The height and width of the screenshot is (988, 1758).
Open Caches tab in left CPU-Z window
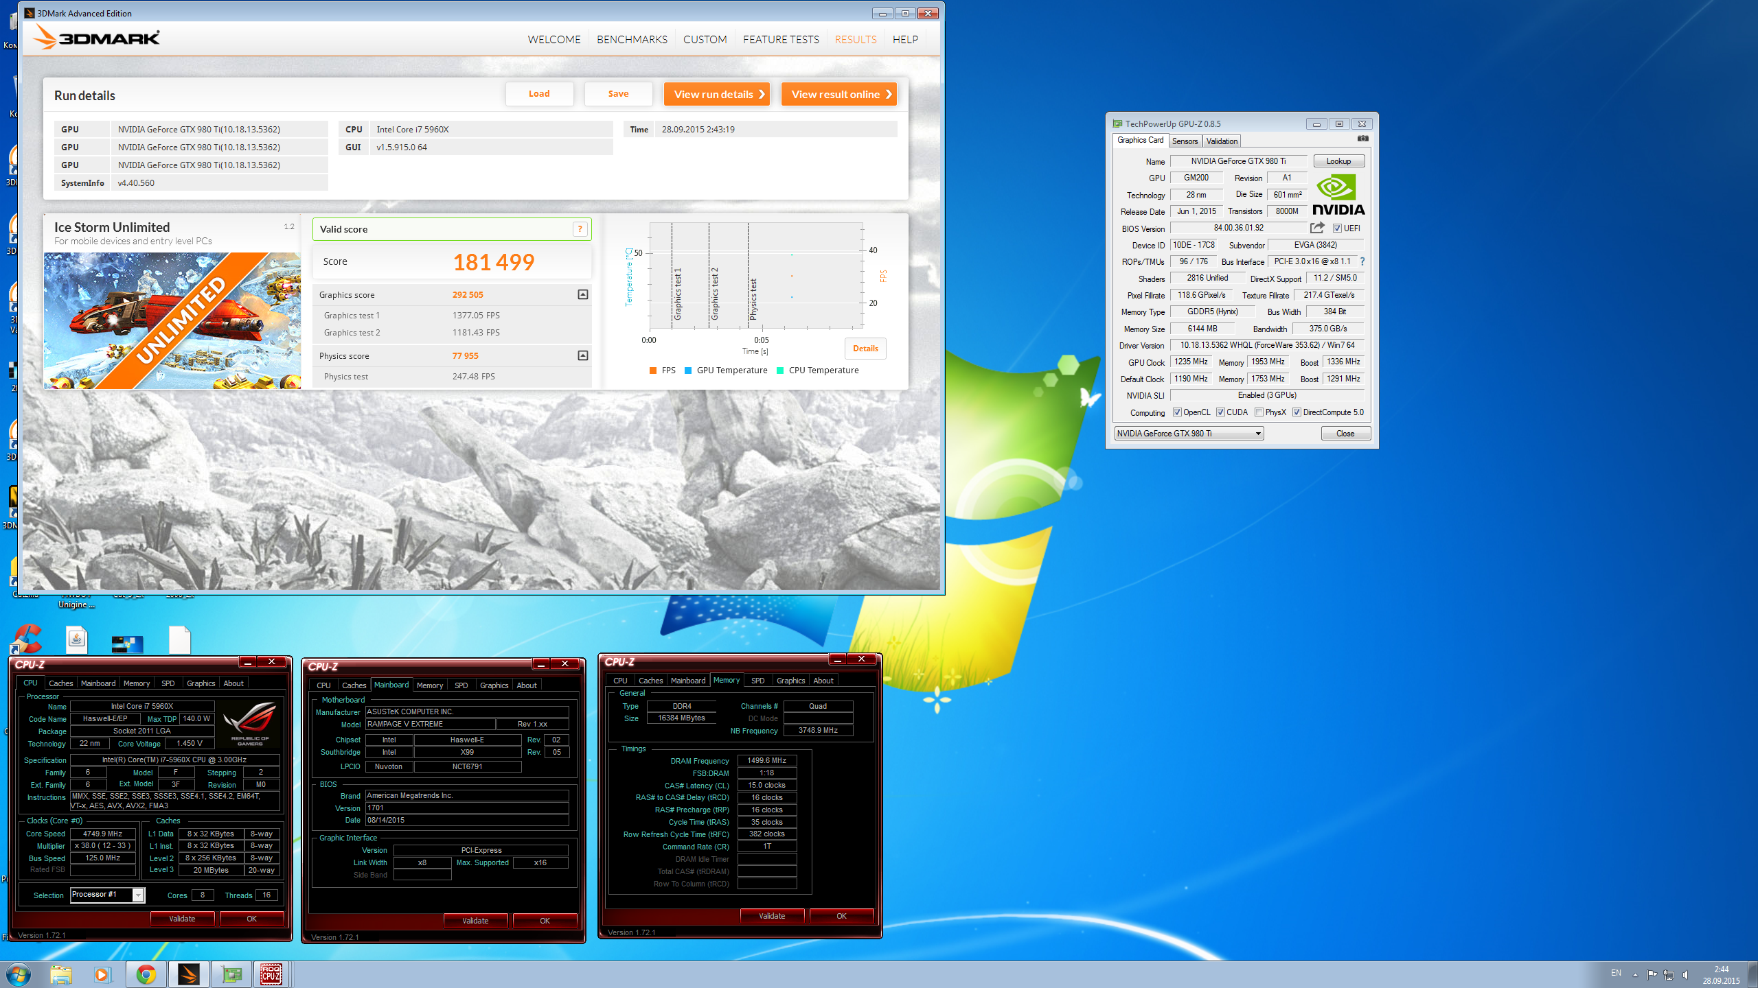coord(60,683)
